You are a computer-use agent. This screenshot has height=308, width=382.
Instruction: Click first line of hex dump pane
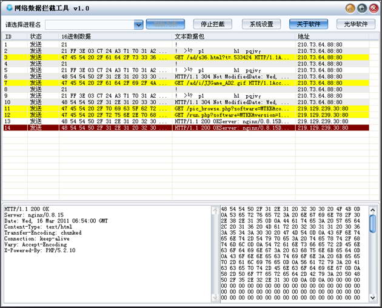(x=290, y=209)
